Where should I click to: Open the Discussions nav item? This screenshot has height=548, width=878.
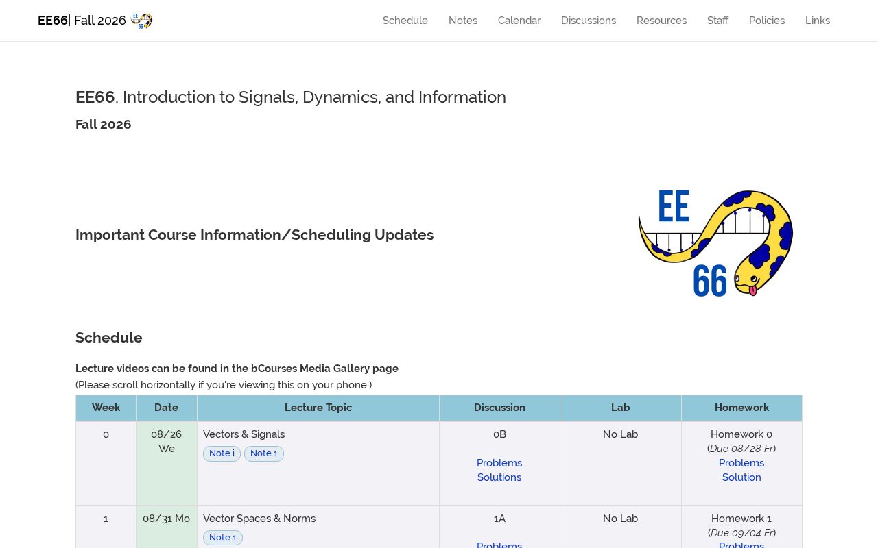click(589, 21)
